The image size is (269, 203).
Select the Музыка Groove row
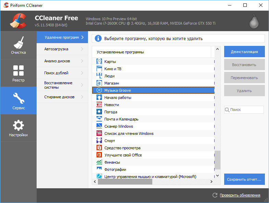pos(153,90)
